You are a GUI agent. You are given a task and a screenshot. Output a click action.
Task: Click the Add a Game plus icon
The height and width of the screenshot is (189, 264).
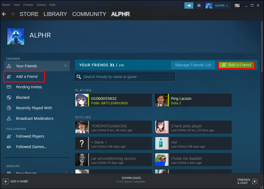coord(6,181)
